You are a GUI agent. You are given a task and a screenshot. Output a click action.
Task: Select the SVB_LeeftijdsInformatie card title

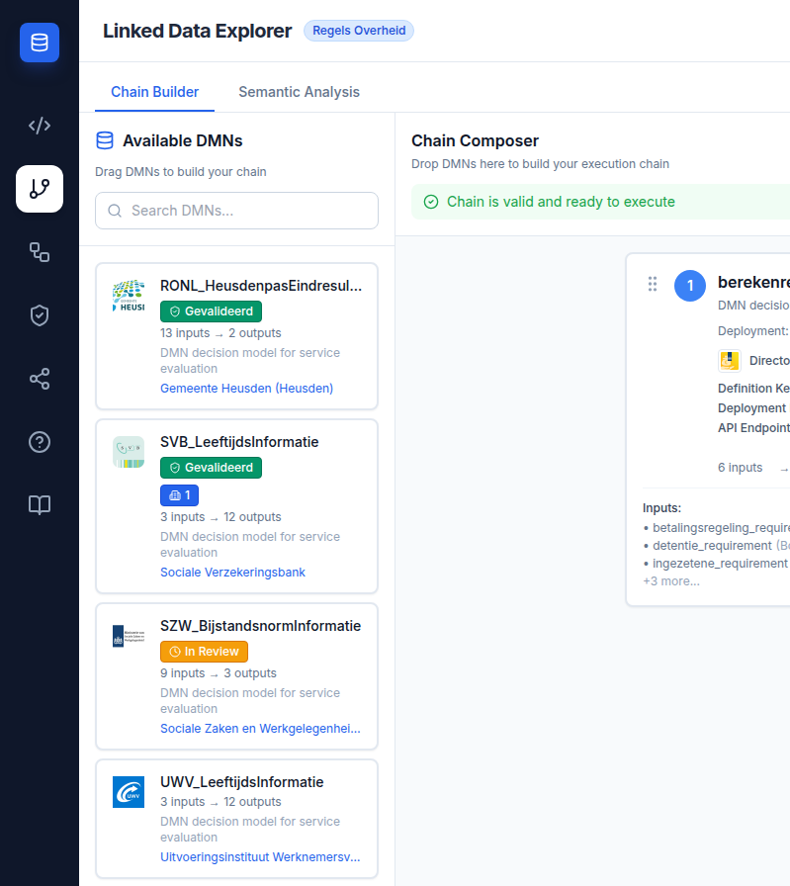tap(239, 442)
